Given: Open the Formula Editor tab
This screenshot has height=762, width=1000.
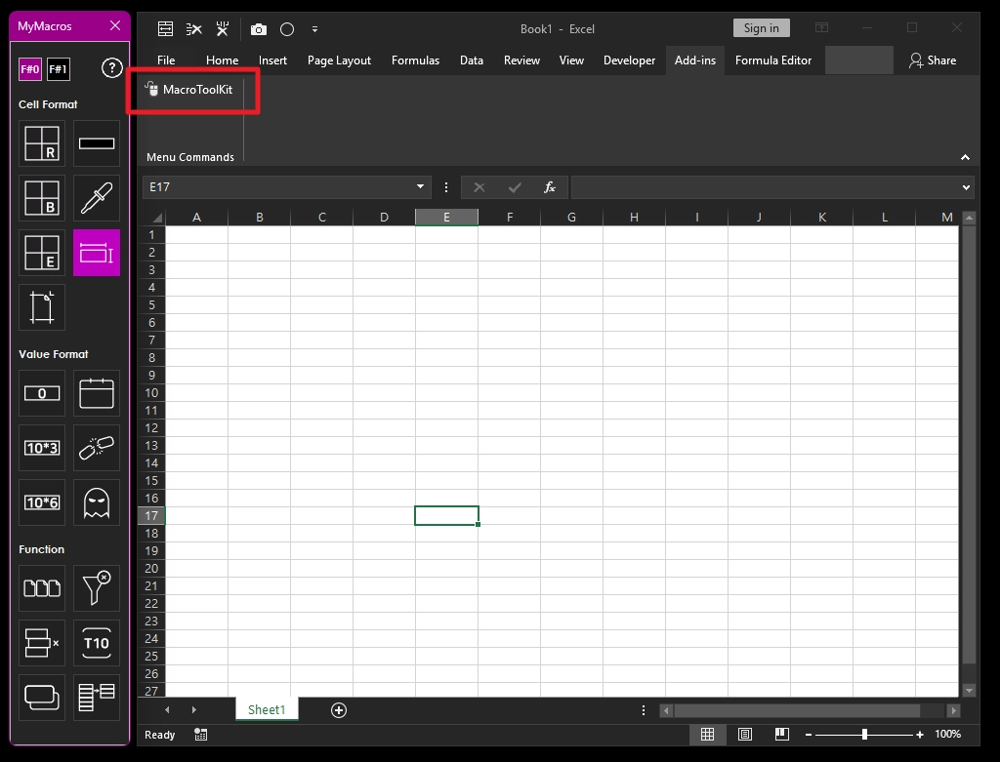Looking at the screenshot, I should click(x=773, y=60).
